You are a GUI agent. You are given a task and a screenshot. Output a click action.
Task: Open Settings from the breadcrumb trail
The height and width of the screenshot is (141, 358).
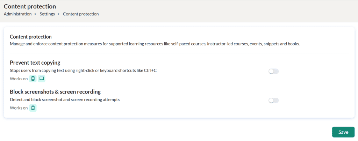coord(47,14)
